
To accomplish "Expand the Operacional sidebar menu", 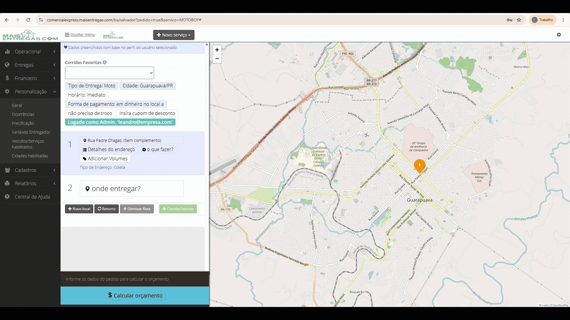I will pos(30,52).
